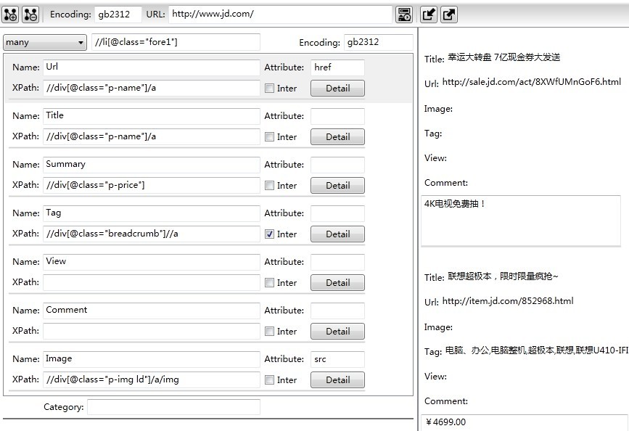
Task: Click the XPath field with breadcrumb
Action: click(x=151, y=234)
